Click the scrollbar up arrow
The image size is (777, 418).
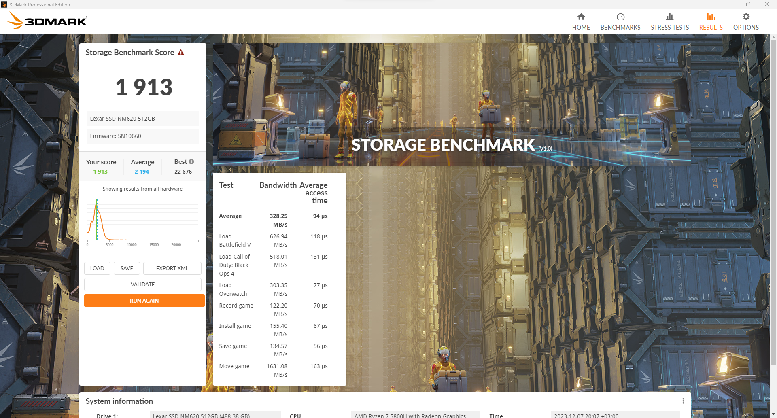click(773, 37)
